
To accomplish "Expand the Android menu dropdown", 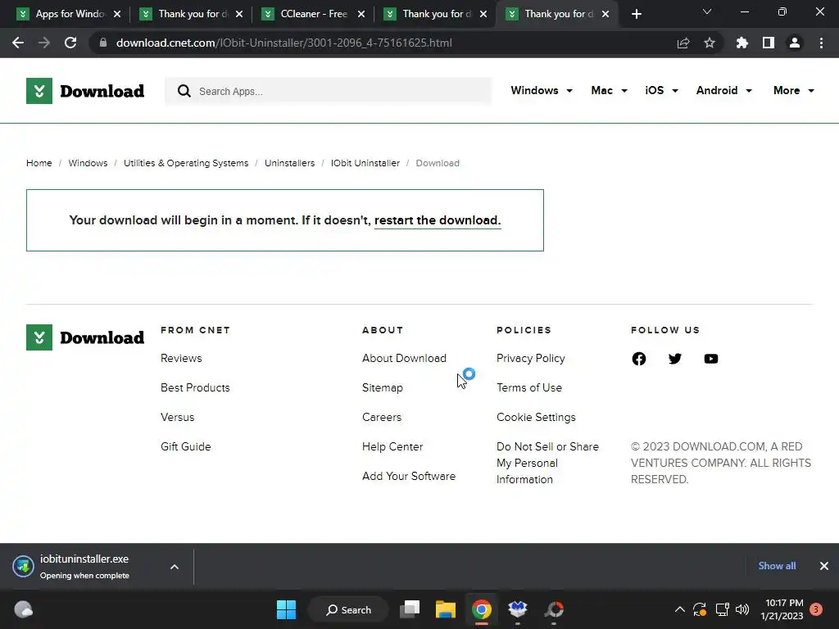I will click(724, 90).
